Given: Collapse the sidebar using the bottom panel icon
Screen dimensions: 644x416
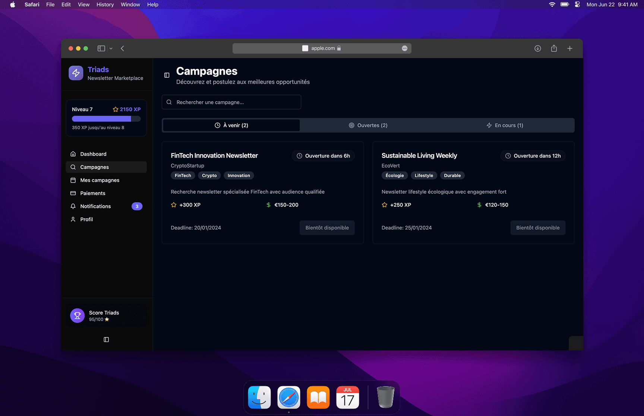Looking at the screenshot, I should click(106, 339).
